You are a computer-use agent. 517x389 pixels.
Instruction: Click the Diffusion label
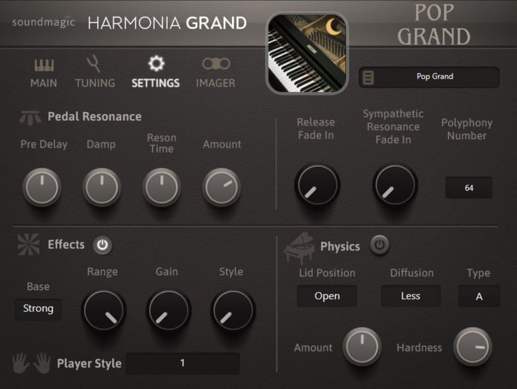[x=412, y=273]
